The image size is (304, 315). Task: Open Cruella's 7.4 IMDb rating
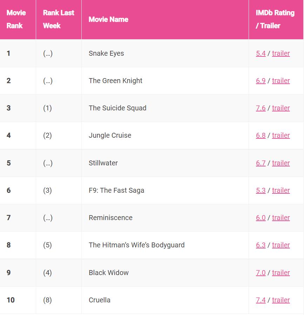click(261, 300)
